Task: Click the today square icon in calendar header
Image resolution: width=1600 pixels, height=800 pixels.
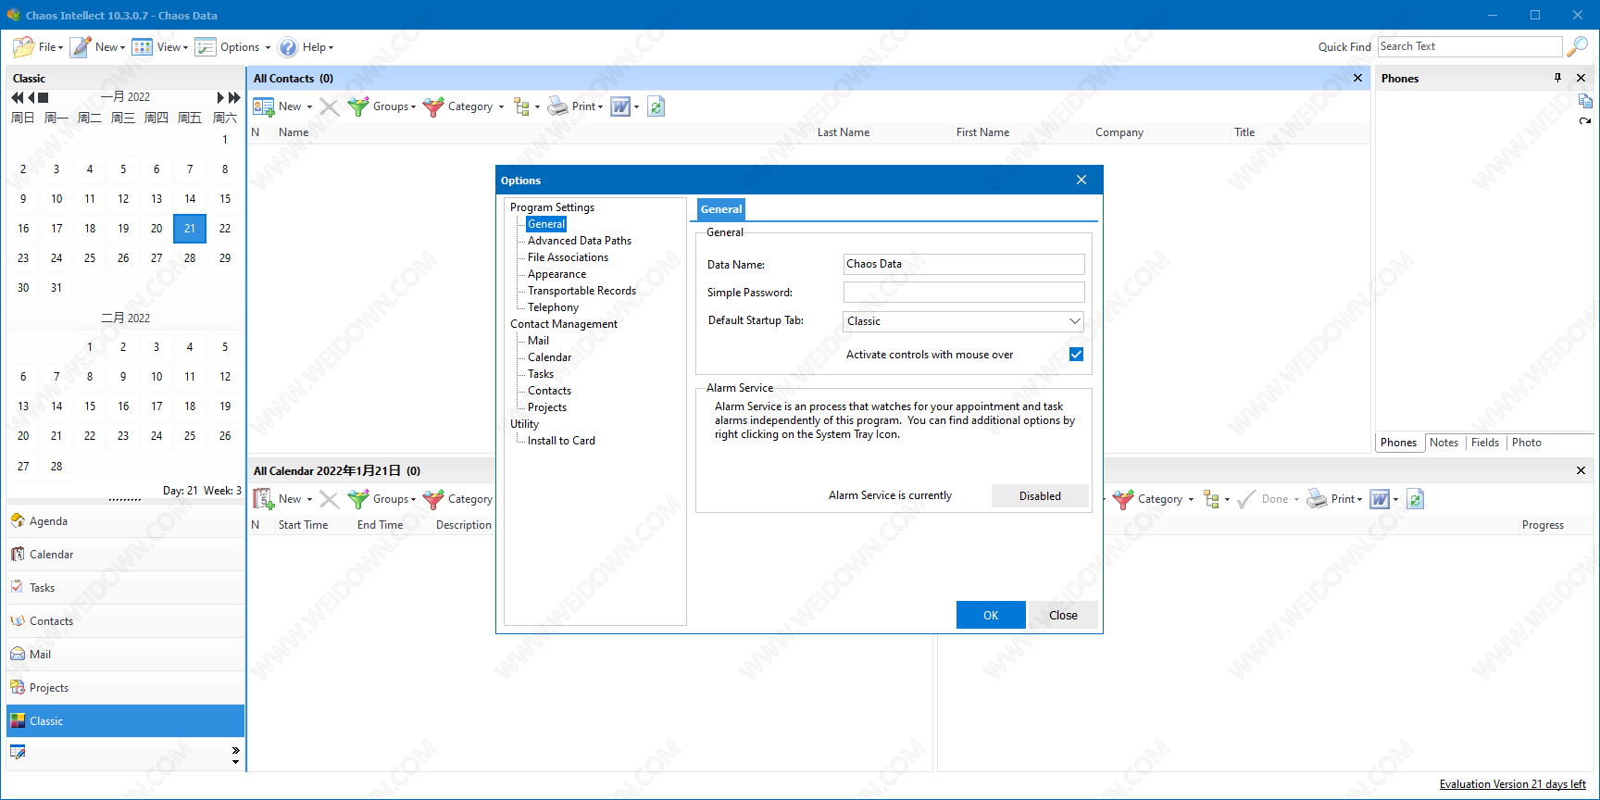Action: tap(43, 97)
